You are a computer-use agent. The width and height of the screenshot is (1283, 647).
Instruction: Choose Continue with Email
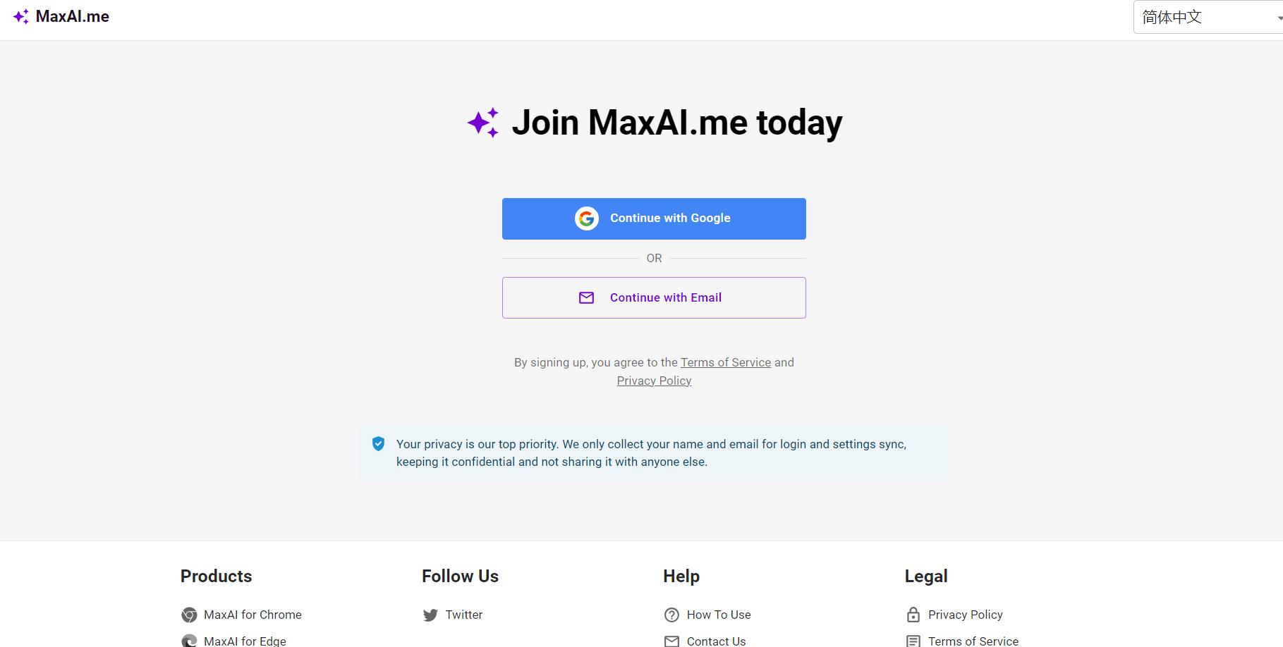point(654,297)
